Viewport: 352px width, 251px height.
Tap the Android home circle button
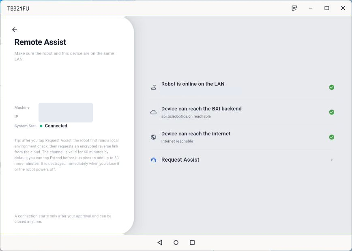click(x=176, y=243)
